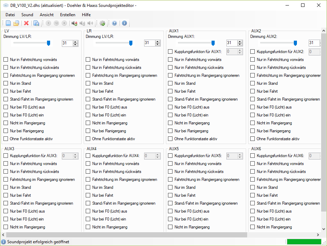The height and width of the screenshot is (246, 327).
Task: Click up arrow of AUX5 Kupplungsfunktion spinner
Action: click(x=240, y=154)
